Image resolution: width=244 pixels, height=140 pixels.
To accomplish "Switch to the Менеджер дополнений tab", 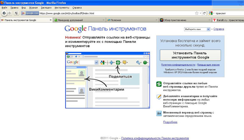I will point(79,20).
